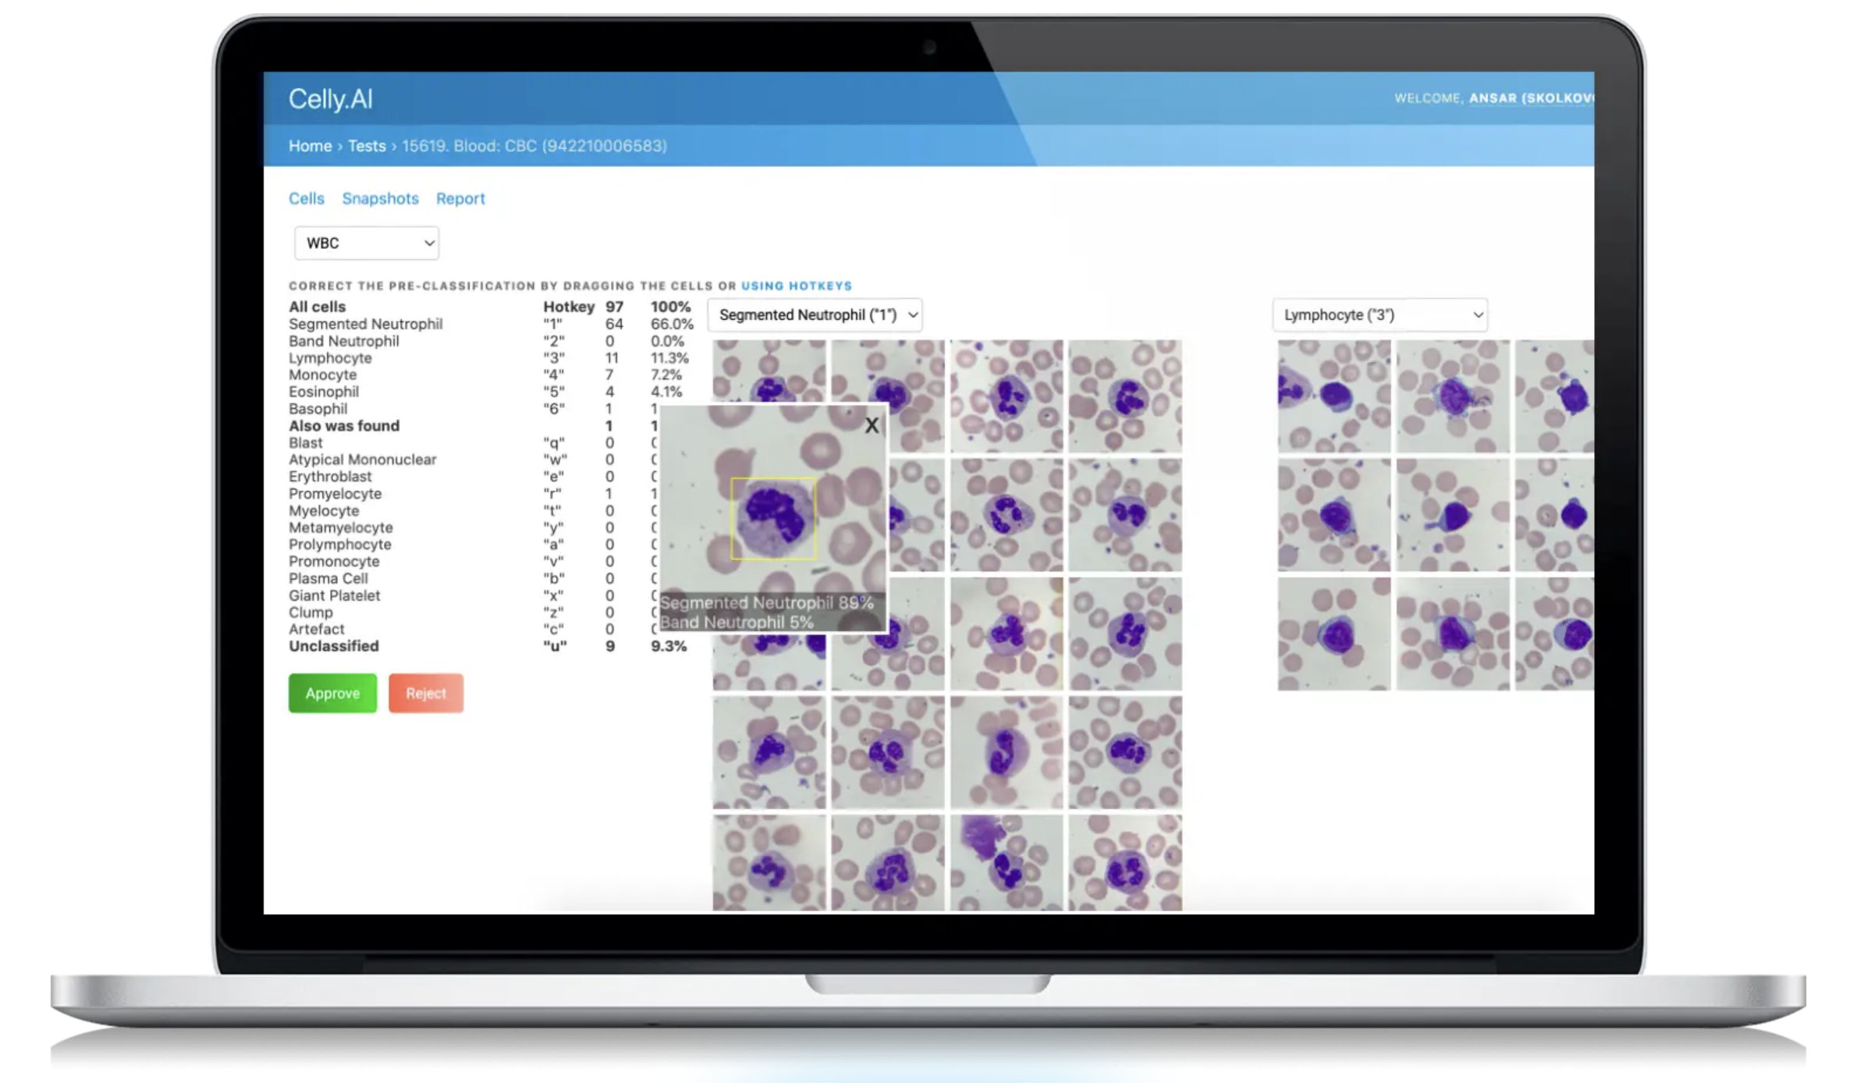Click Home breadcrumb navigation link
This screenshot has height=1083, width=1857.
(311, 146)
